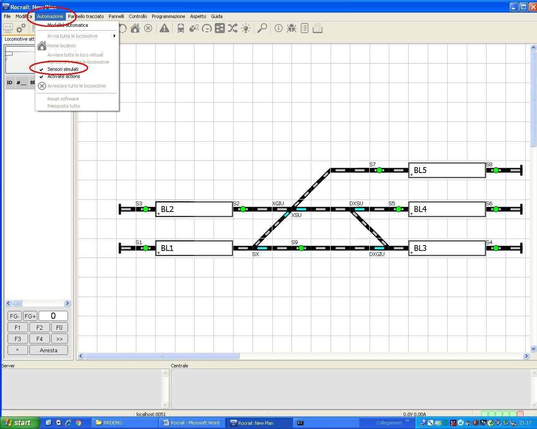Toggle Modalità automatica menu entry
The height and width of the screenshot is (429, 537).
(x=68, y=25)
